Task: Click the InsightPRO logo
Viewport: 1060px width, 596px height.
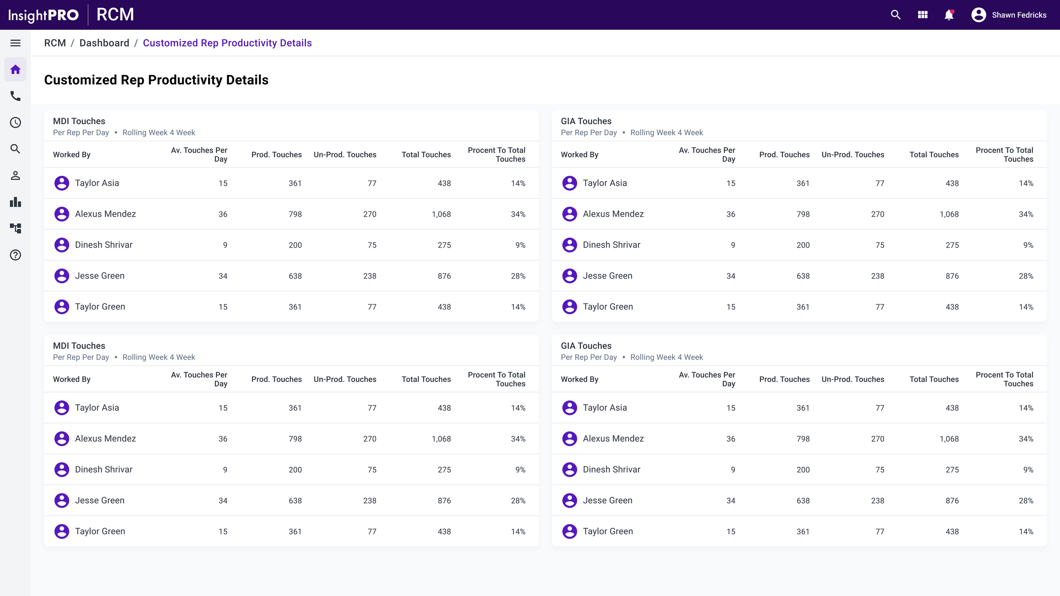Action: pyautogui.click(x=44, y=15)
